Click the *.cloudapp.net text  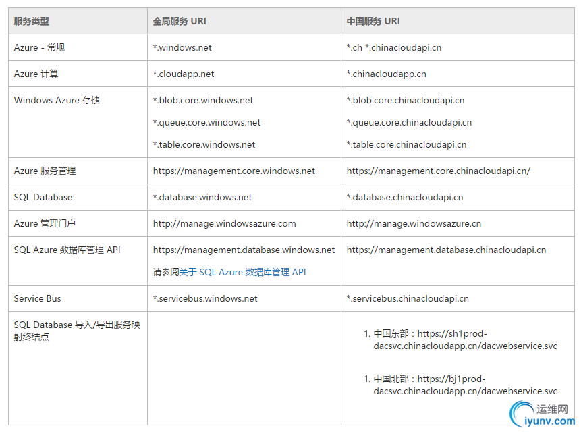(x=184, y=74)
